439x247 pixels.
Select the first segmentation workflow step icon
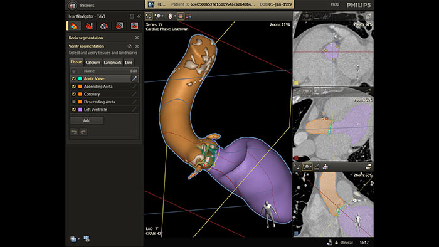tap(74, 26)
